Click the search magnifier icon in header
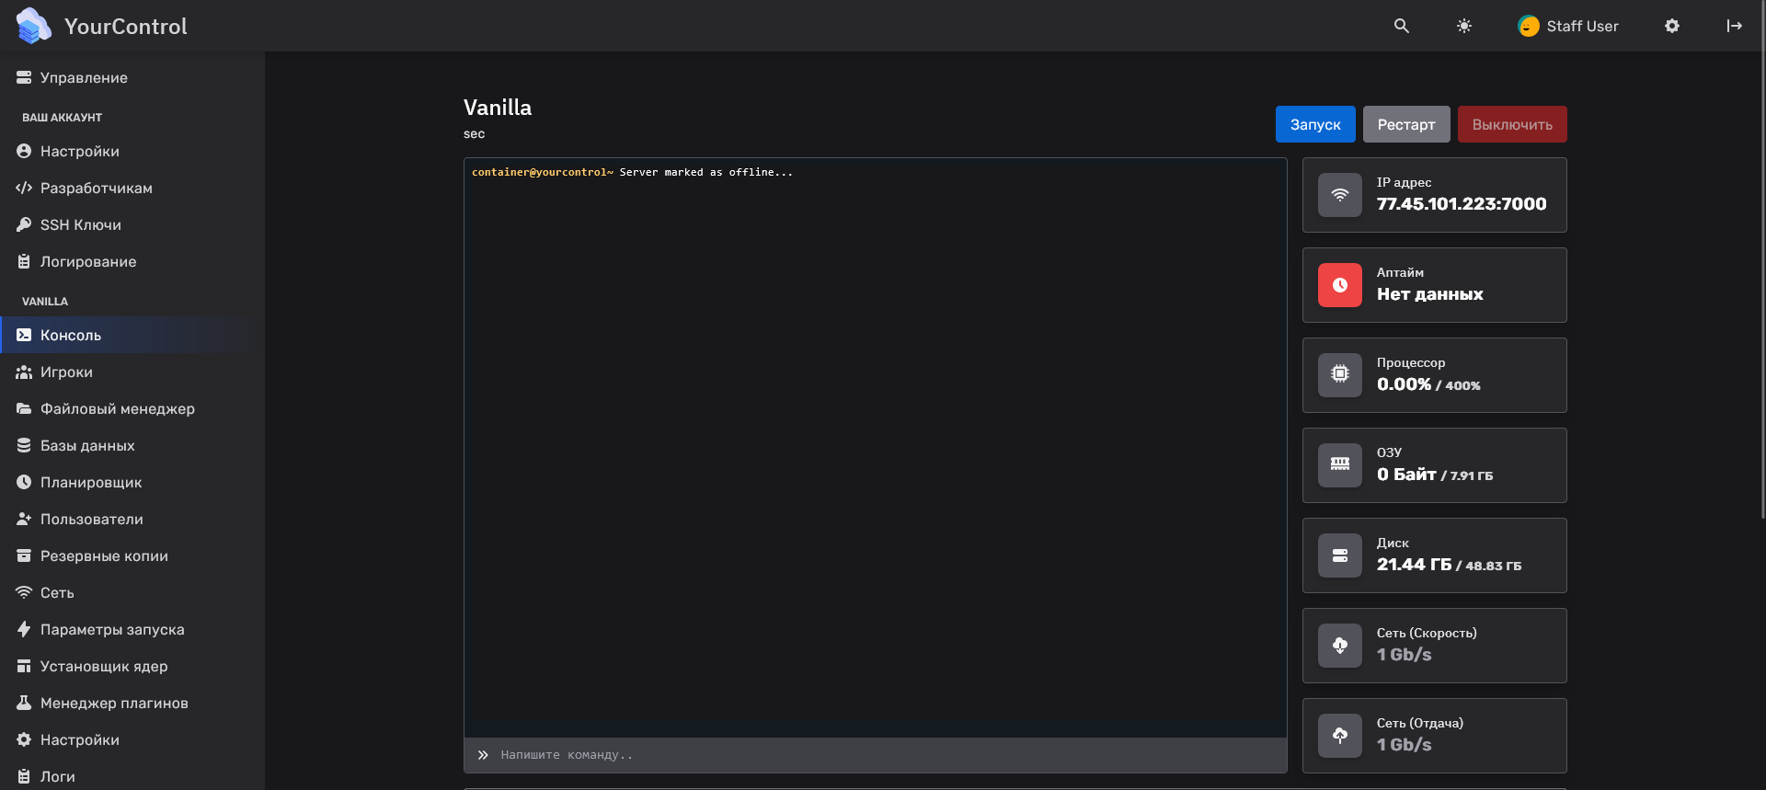1766x790 pixels. point(1401,26)
